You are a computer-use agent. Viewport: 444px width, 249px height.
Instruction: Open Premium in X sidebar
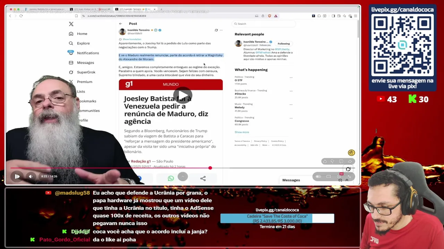pyautogui.click(x=84, y=82)
